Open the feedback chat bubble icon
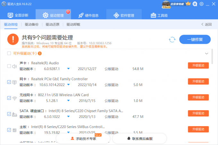This screenshot has height=145, width=218. (195, 4)
